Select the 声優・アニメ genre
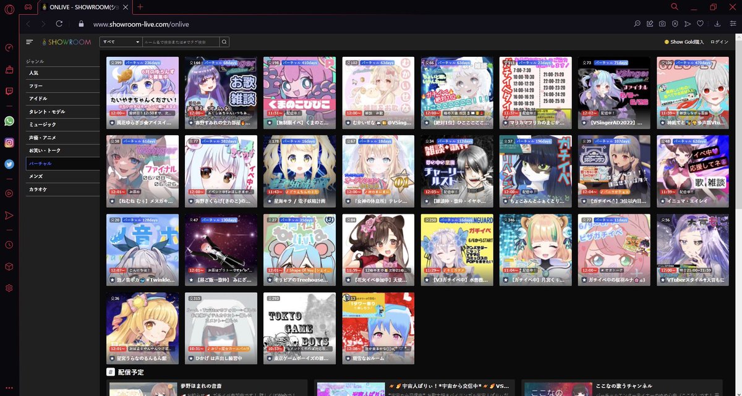742x396 pixels. [x=62, y=138]
